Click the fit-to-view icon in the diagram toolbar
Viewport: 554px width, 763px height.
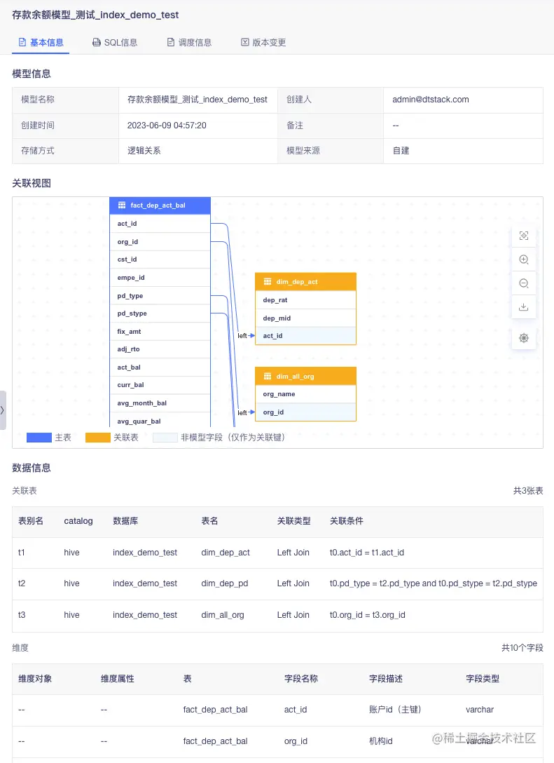tap(524, 236)
